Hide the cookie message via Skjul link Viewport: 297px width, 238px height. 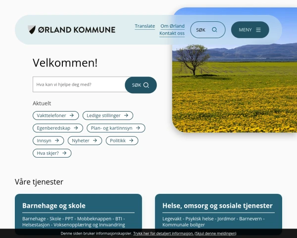215,234
